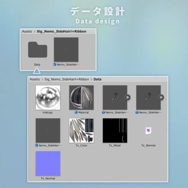This screenshot has width=188, height=188.
Task: Expand first Nemo_SideHair model with arrow button
Action: click(x=128, y=98)
